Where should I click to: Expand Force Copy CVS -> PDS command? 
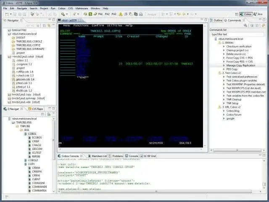pos(224,58)
